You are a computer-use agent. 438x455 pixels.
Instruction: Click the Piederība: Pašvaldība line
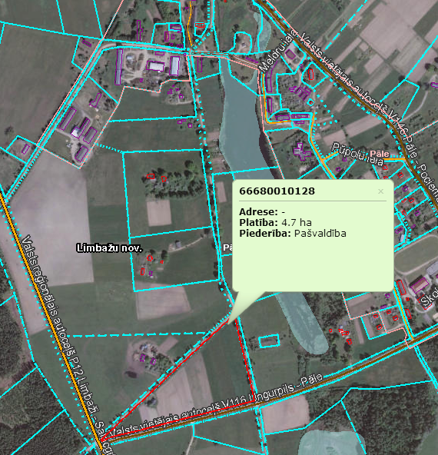pos(293,234)
